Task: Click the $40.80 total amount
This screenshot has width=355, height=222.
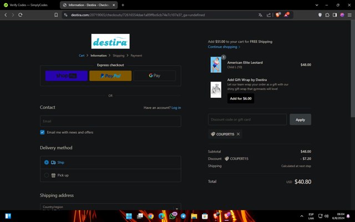Action: coord(303,181)
